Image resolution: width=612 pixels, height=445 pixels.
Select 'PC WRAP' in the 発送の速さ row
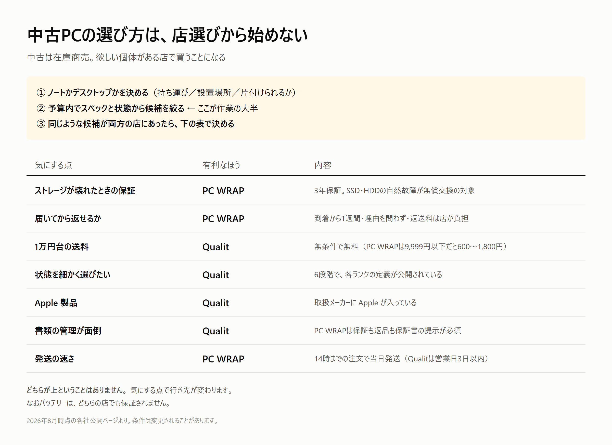pyautogui.click(x=223, y=359)
